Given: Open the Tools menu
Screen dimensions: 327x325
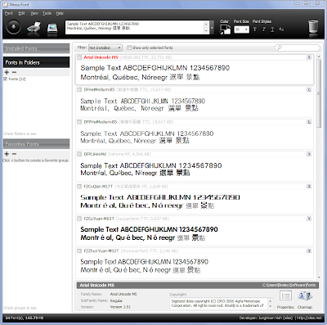Looking at the screenshot, I should [x=47, y=13].
